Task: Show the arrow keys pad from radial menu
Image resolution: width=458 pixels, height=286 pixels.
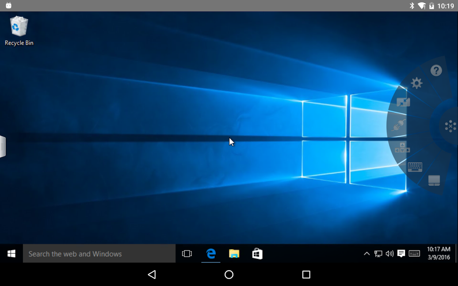Action: (x=402, y=148)
